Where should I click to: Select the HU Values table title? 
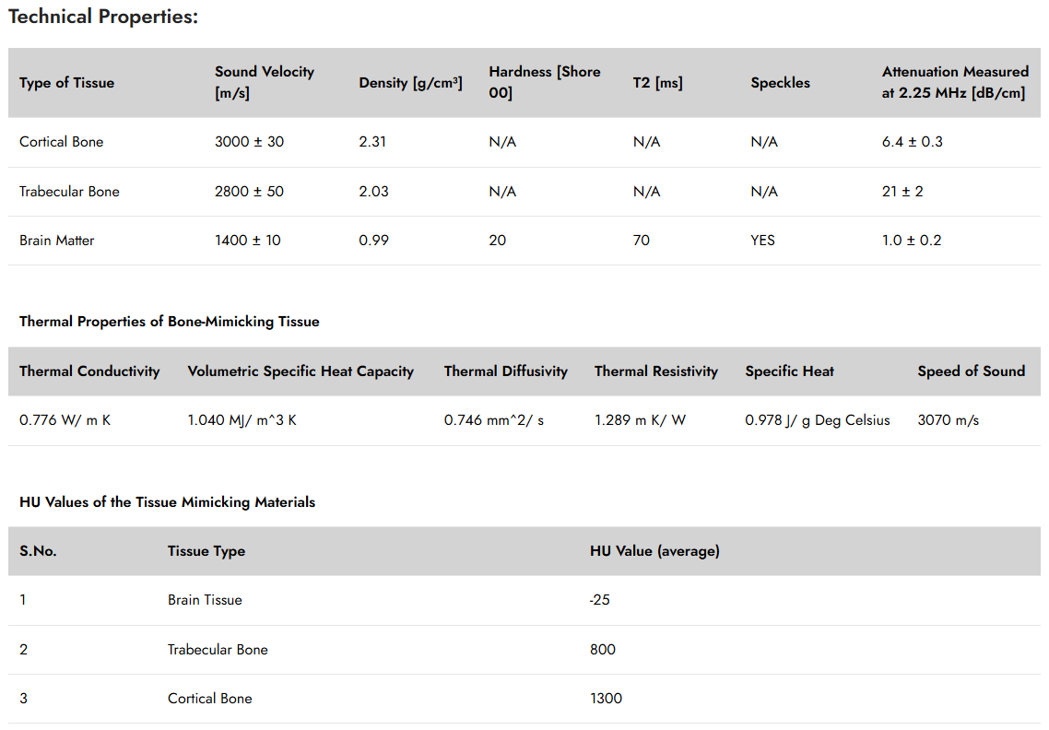click(x=167, y=501)
